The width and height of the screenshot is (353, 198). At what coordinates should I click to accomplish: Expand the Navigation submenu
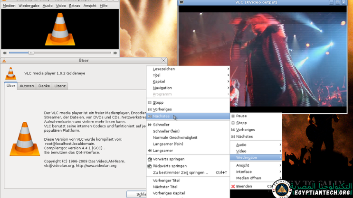point(188,88)
